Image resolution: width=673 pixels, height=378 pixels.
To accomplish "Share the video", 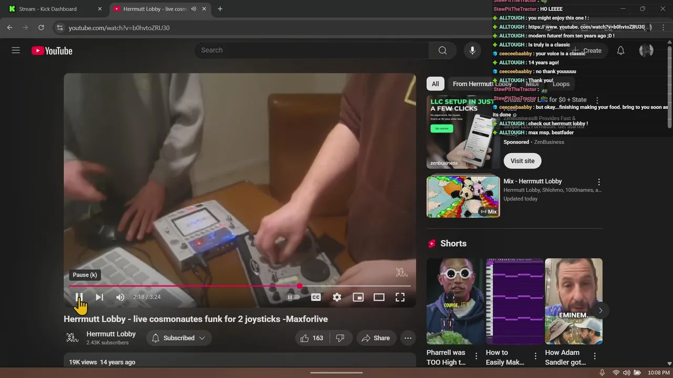I will pyautogui.click(x=376, y=338).
